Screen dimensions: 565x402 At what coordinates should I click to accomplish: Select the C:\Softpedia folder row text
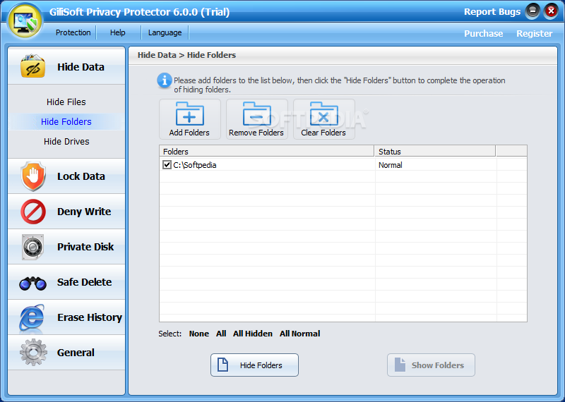pos(195,165)
